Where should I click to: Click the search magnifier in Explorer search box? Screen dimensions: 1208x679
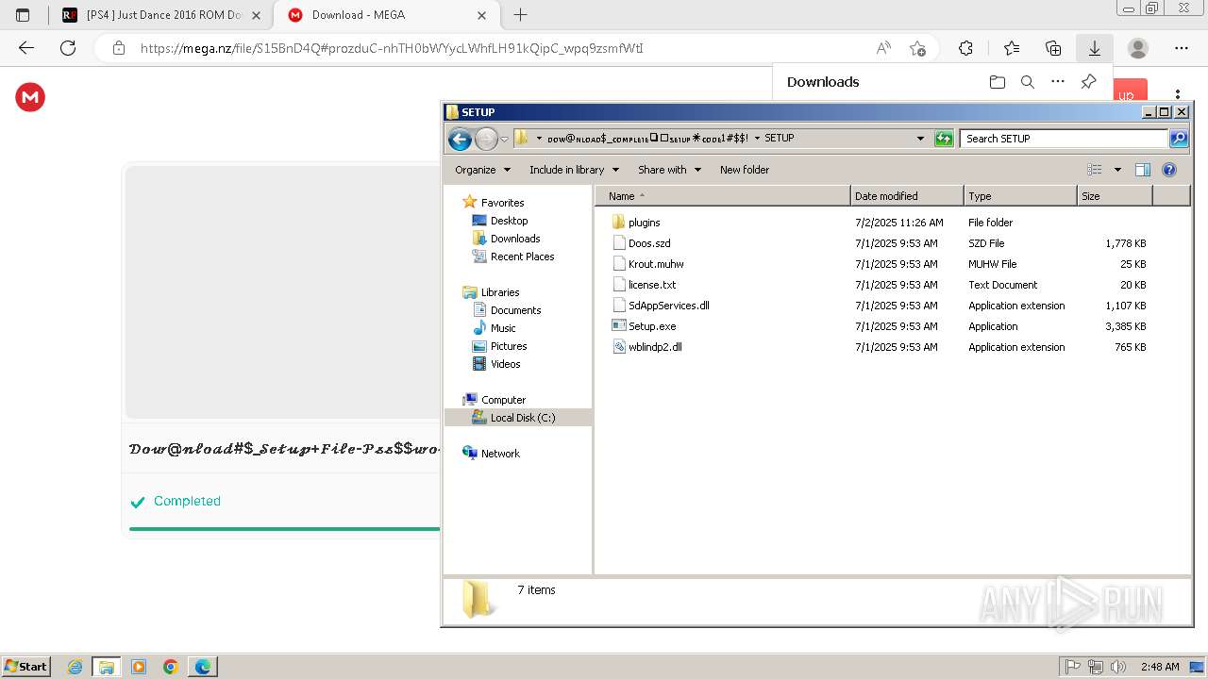[x=1179, y=139]
